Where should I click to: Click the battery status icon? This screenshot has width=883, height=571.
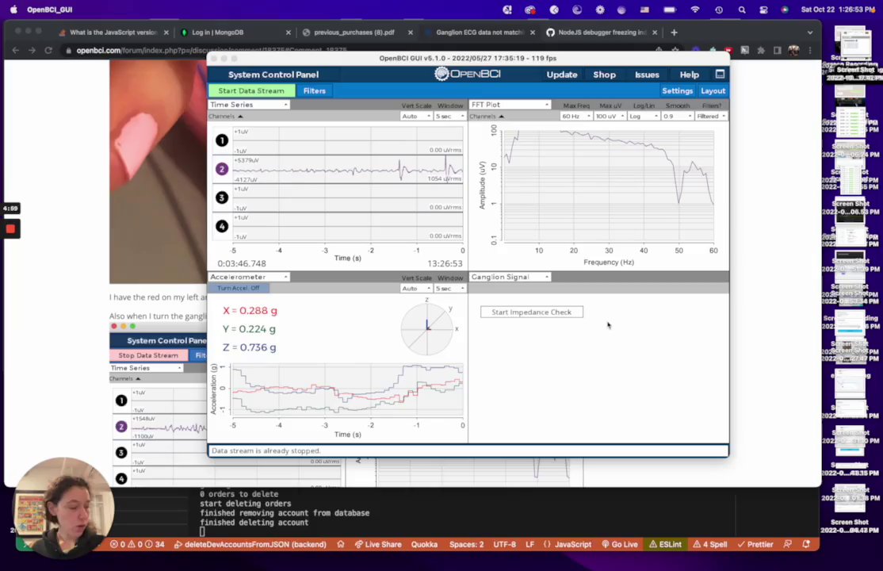click(670, 10)
